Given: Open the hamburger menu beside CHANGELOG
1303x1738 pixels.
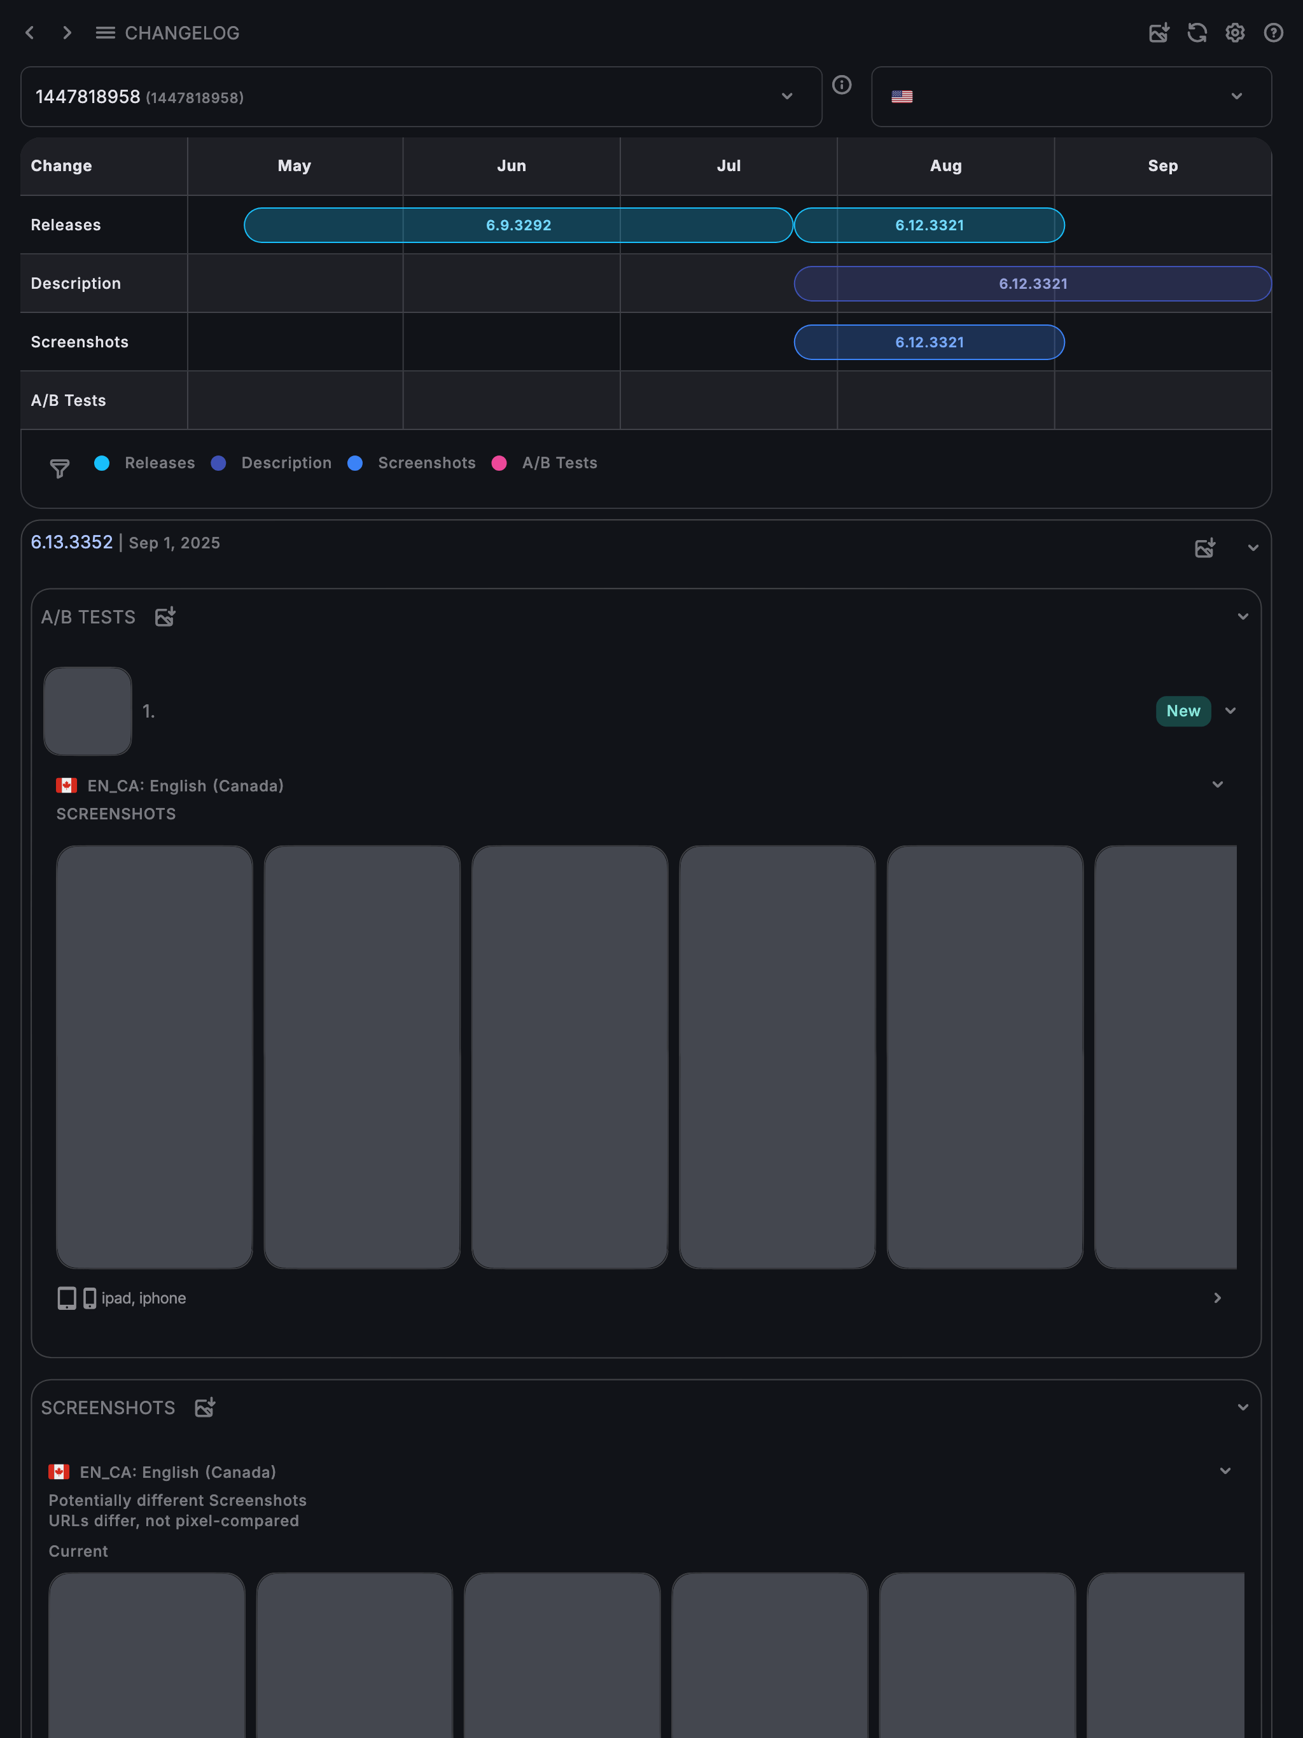Looking at the screenshot, I should (106, 32).
